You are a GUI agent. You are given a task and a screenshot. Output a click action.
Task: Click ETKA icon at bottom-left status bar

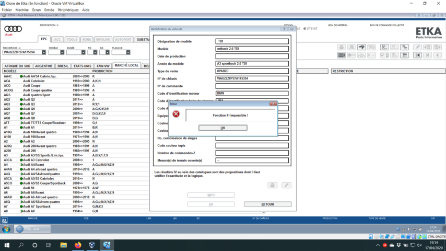(5, 220)
